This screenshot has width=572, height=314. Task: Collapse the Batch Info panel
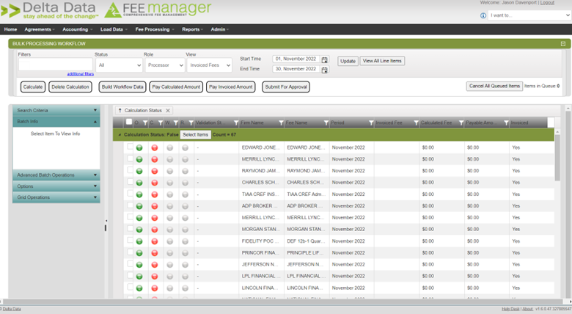click(56, 122)
